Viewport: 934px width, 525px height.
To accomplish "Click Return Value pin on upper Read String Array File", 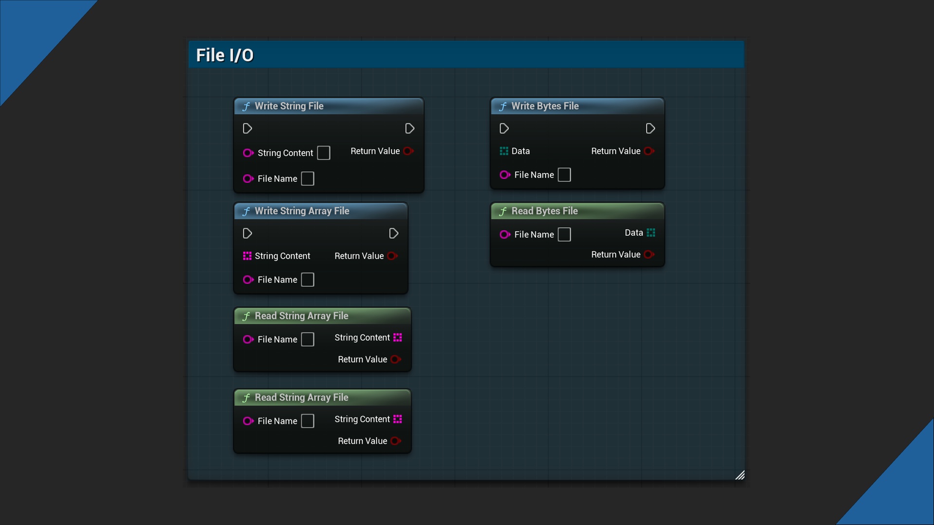I will click(396, 359).
